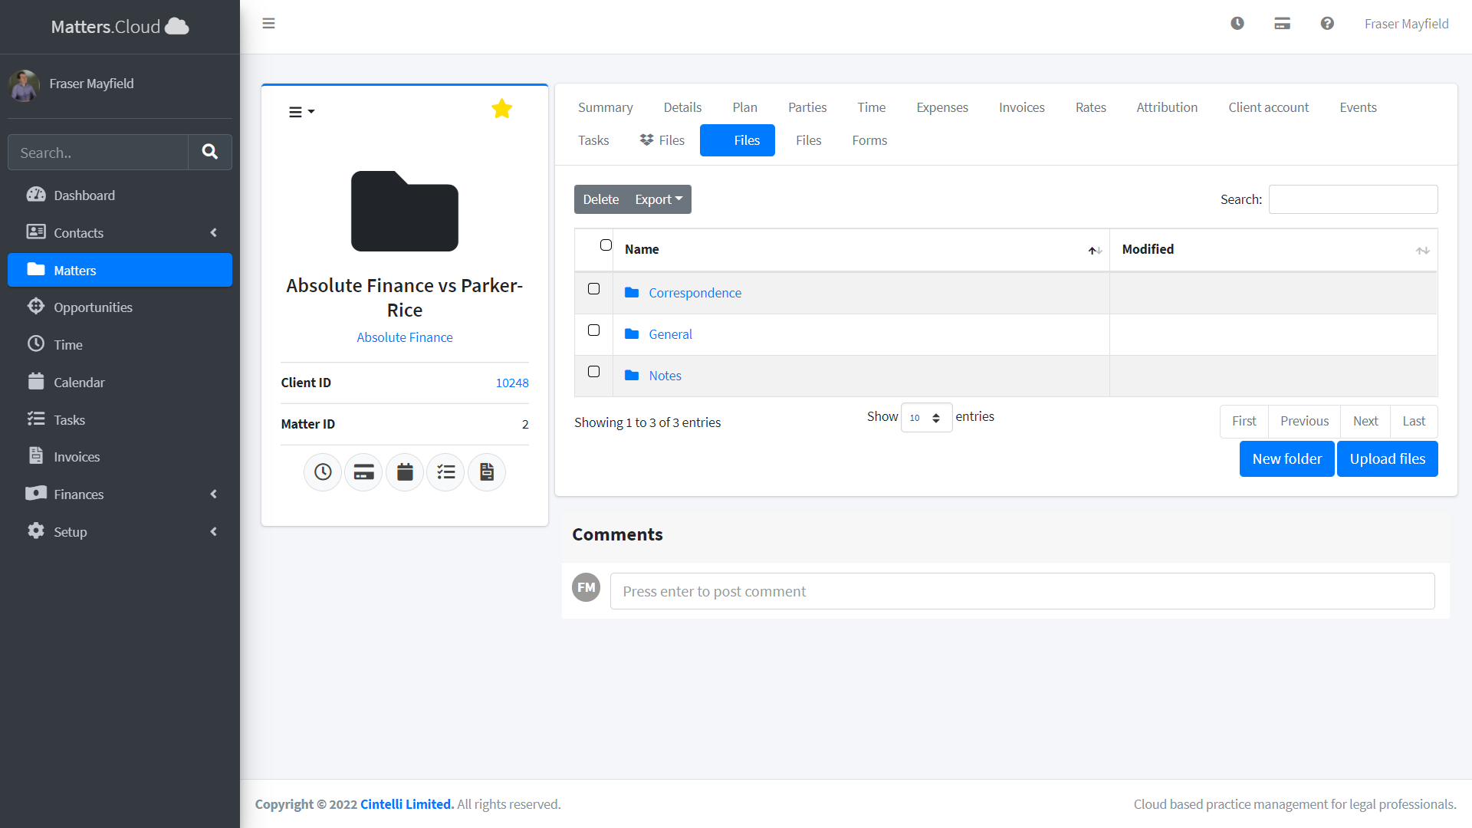Click the calendar quick-action icon under Matter ID
The image size is (1472, 828).
(405, 472)
